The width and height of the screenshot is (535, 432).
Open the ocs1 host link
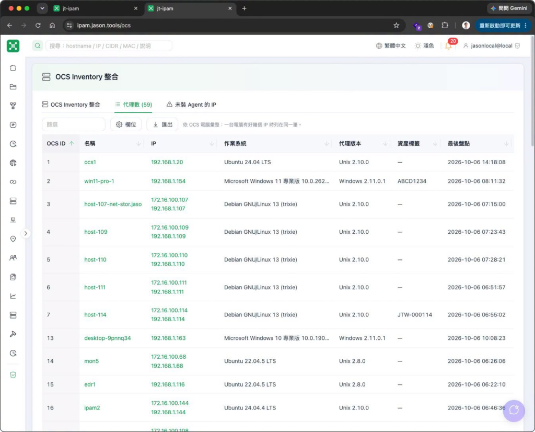point(90,162)
